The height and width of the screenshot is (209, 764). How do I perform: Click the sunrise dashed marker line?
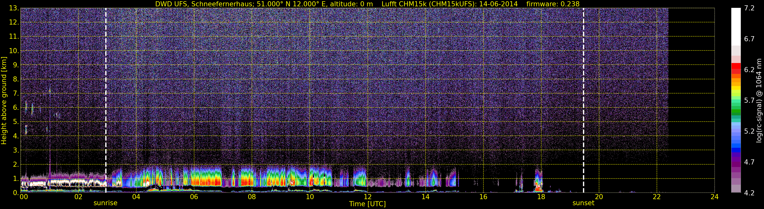pos(106,100)
